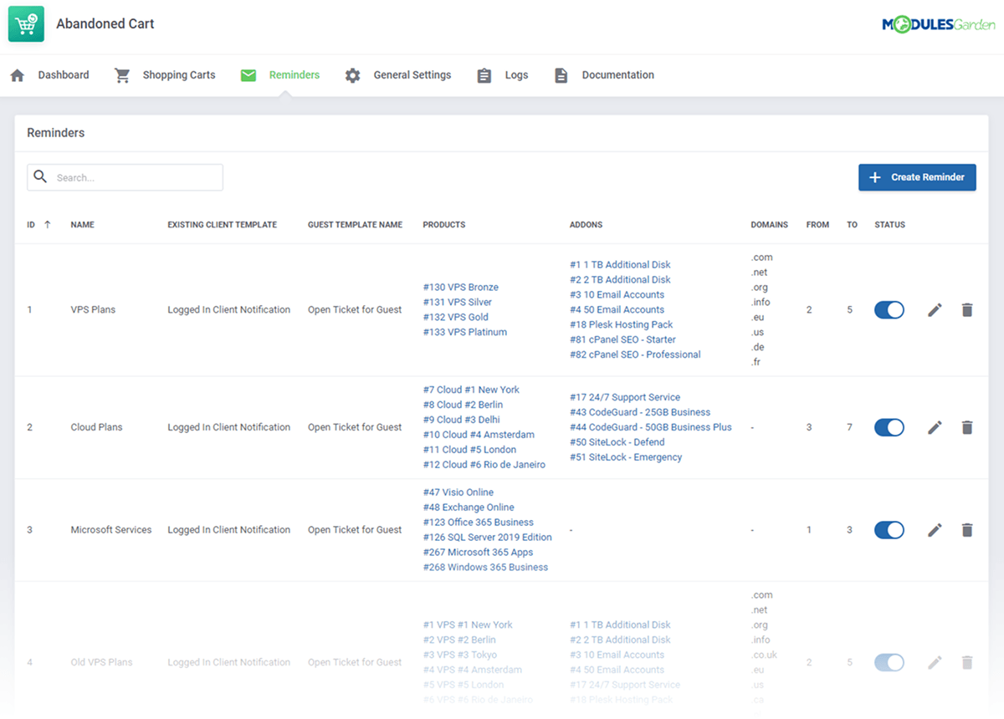Edit the Microsoft Services reminder
Image resolution: width=1004 pixels, height=719 pixels.
tap(935, 530)
